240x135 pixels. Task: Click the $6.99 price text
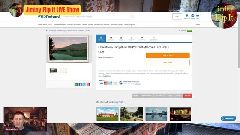(101, 52)
